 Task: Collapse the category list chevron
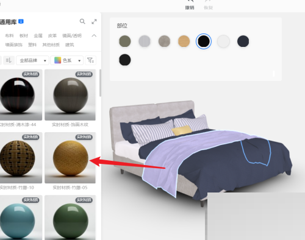(x=94, y=36)
